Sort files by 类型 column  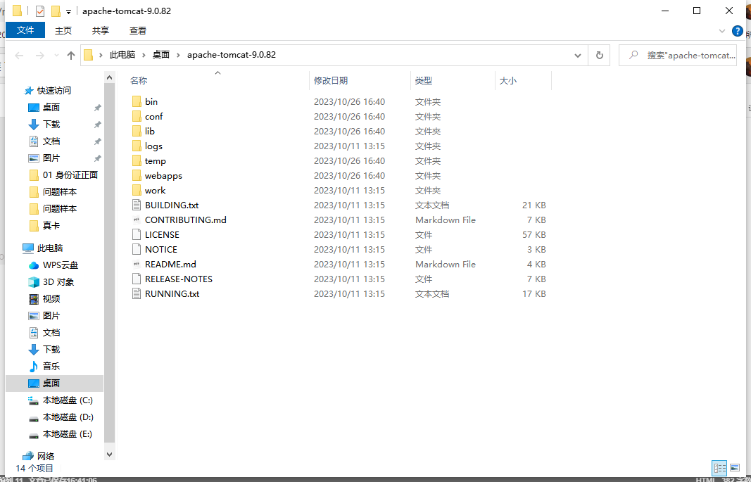point(424,81)
